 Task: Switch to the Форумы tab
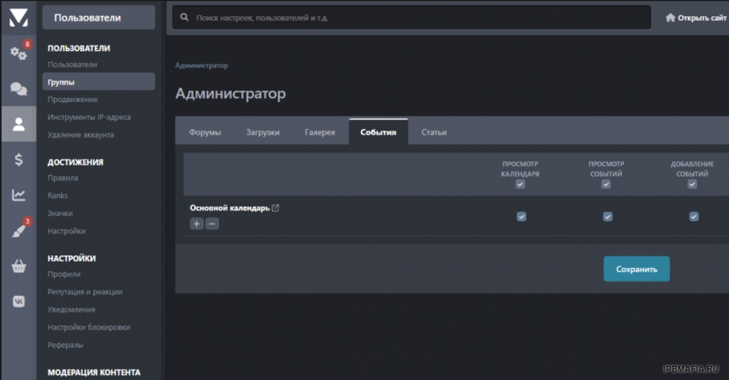tap(205, 132)
